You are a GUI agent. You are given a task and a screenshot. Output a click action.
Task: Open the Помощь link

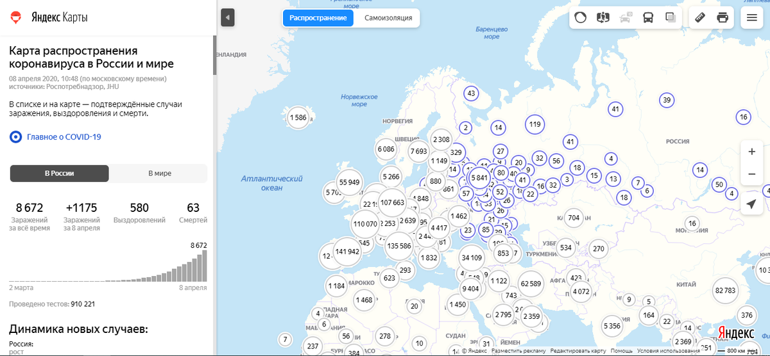[x=621, y=351]
